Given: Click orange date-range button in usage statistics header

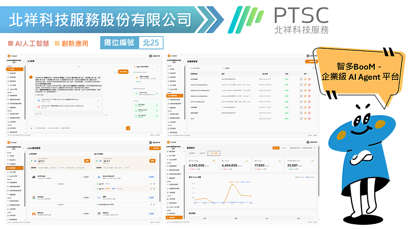Looking at the screenshot, I should coord(276,148).
